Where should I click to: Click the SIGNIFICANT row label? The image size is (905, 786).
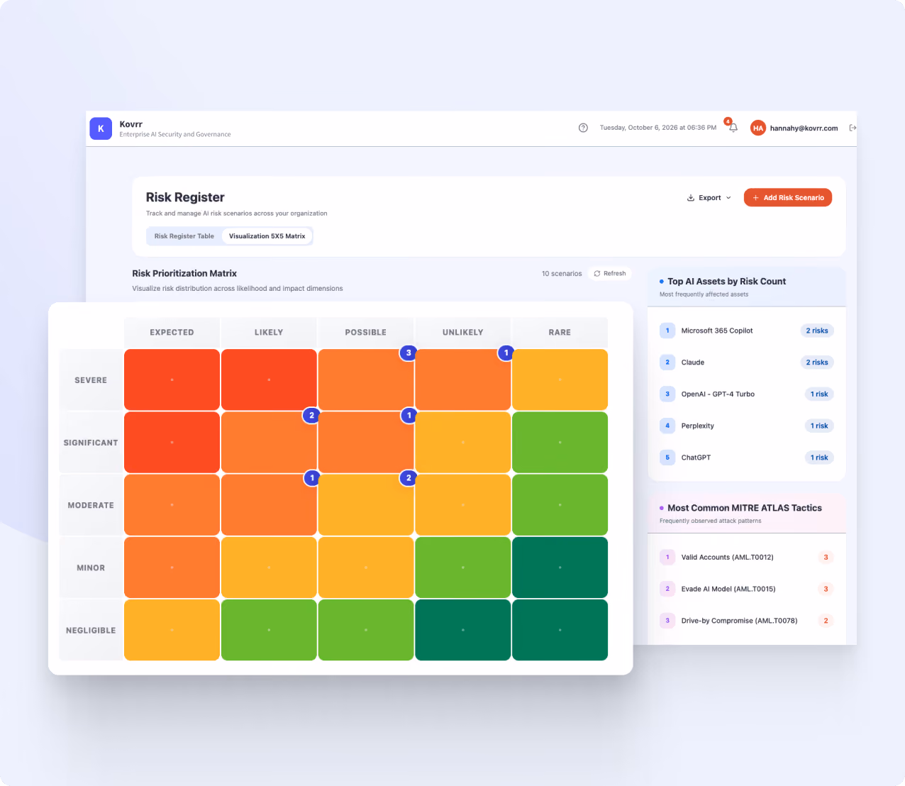point(91,443)
